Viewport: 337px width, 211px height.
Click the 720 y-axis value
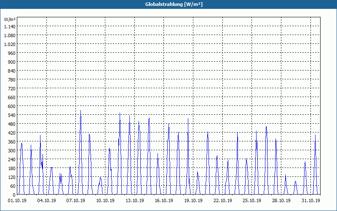[x=12, y=88]
